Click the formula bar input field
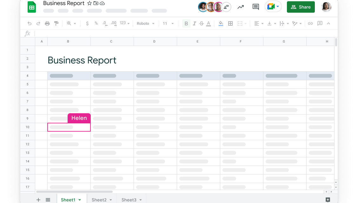This screenshot has height=203, width=358. tap(184, 33)
